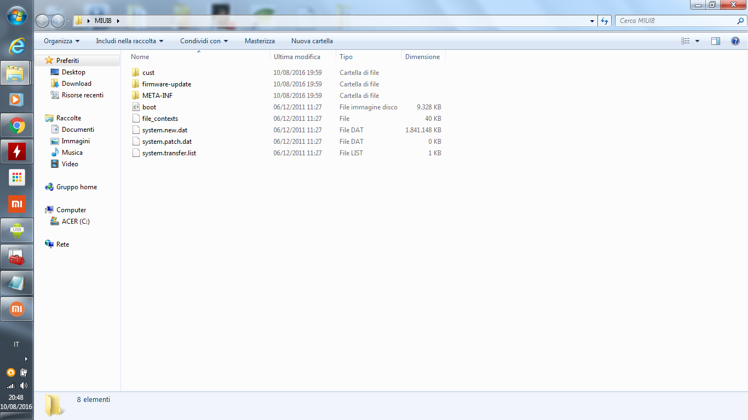Open the Organizza menu
Image resolution: width=748 pixels, height=420 pixels.
coord(61,41)
